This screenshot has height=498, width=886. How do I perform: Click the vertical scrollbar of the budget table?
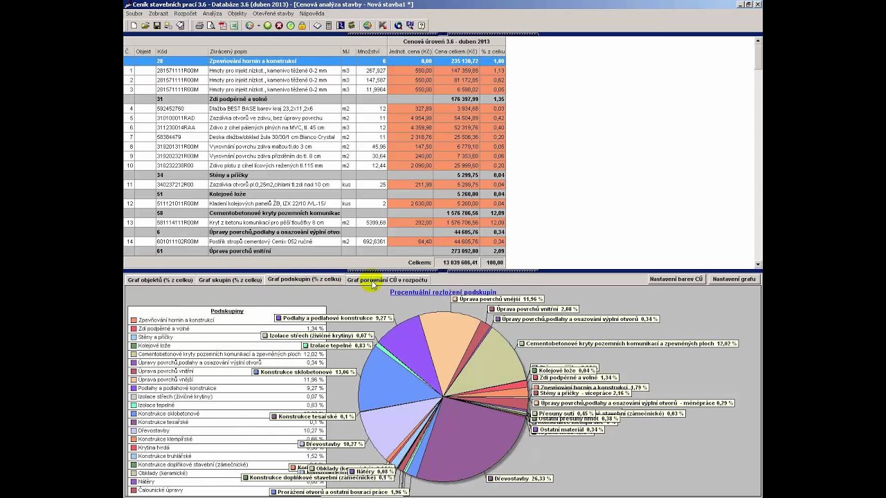[x=759, y=152]
